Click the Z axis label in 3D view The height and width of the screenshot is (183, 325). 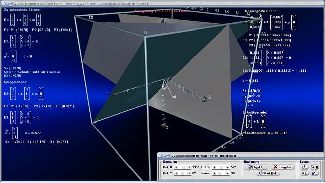click(167, 127)
